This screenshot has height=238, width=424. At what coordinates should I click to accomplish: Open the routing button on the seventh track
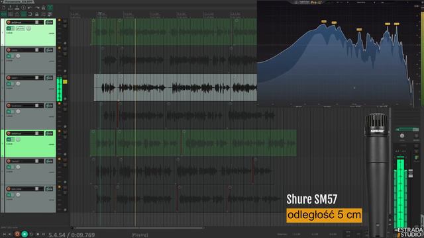tap(49, 189)
